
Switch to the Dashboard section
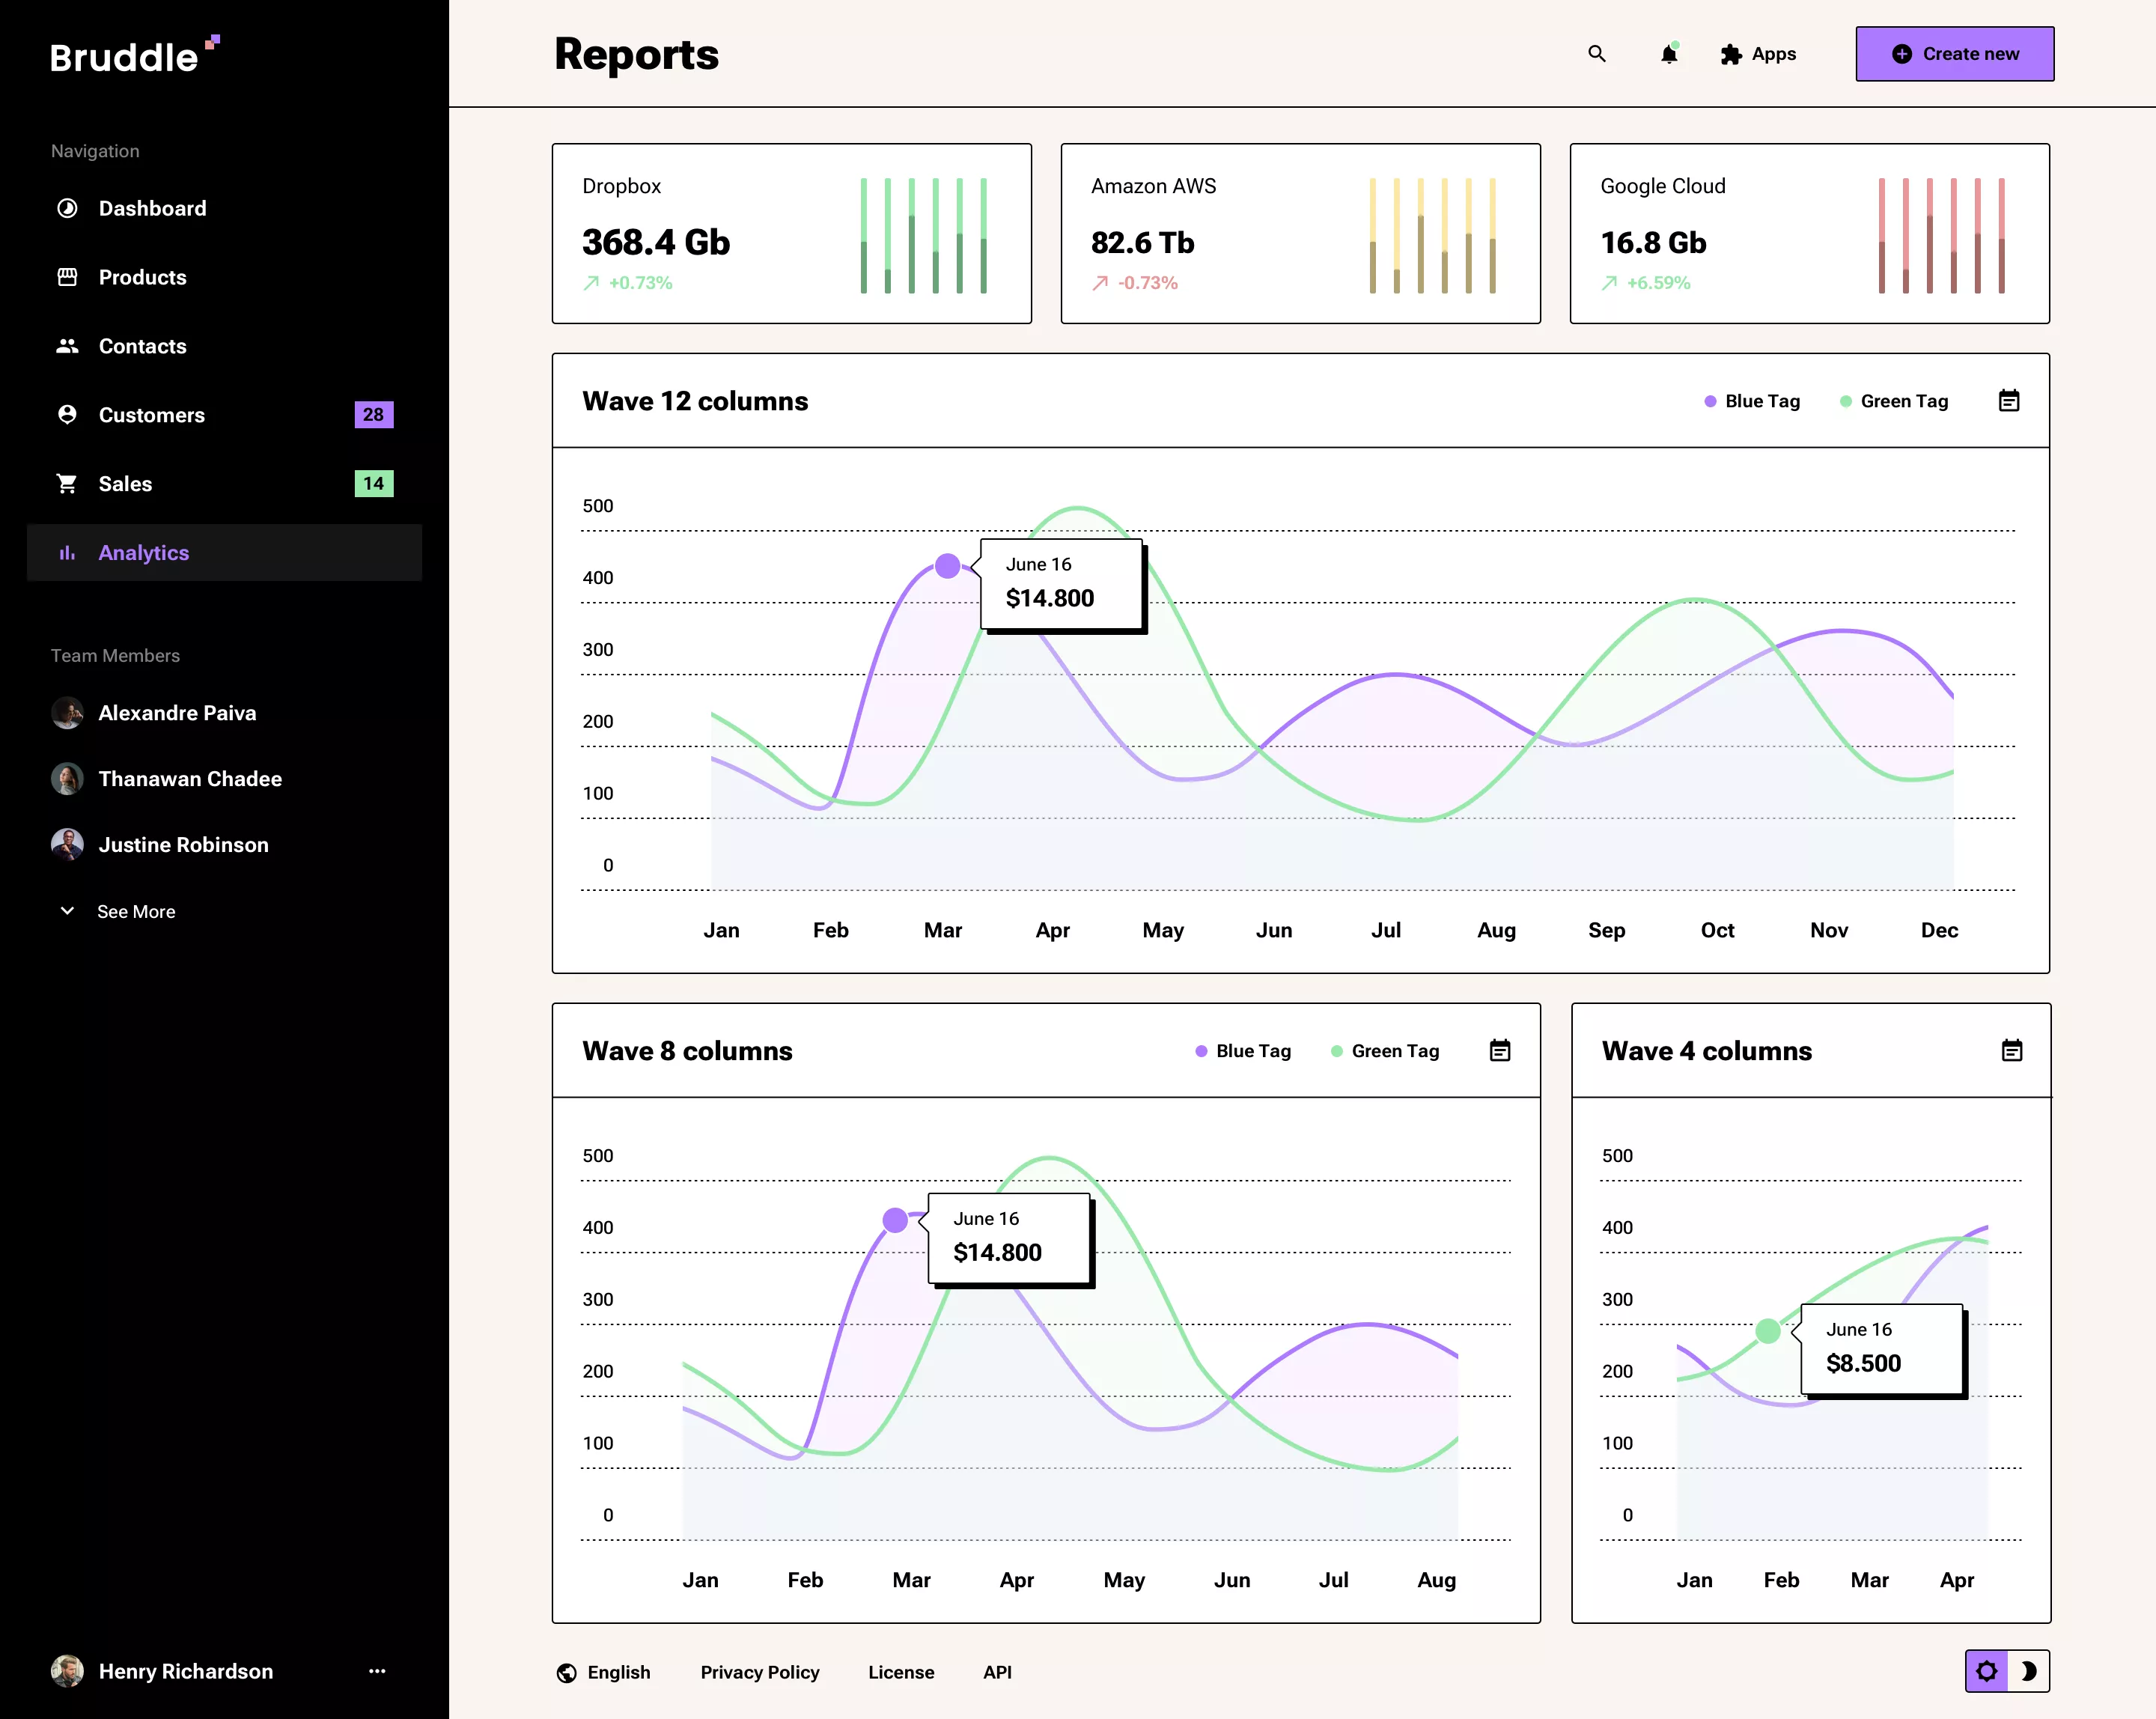coord(152,208)
